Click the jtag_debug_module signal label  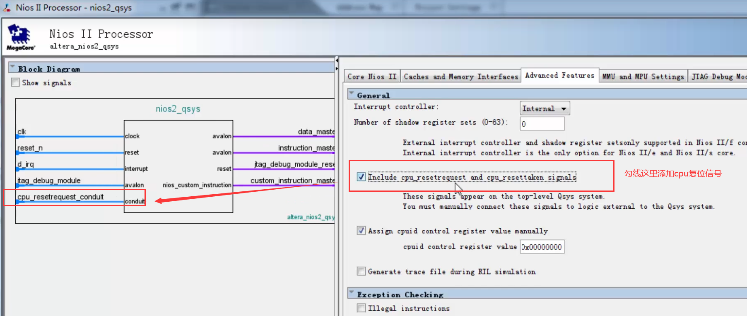tap(49, 181)
